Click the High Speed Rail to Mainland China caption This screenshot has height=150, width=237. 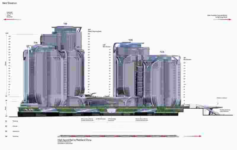[74, 140]
